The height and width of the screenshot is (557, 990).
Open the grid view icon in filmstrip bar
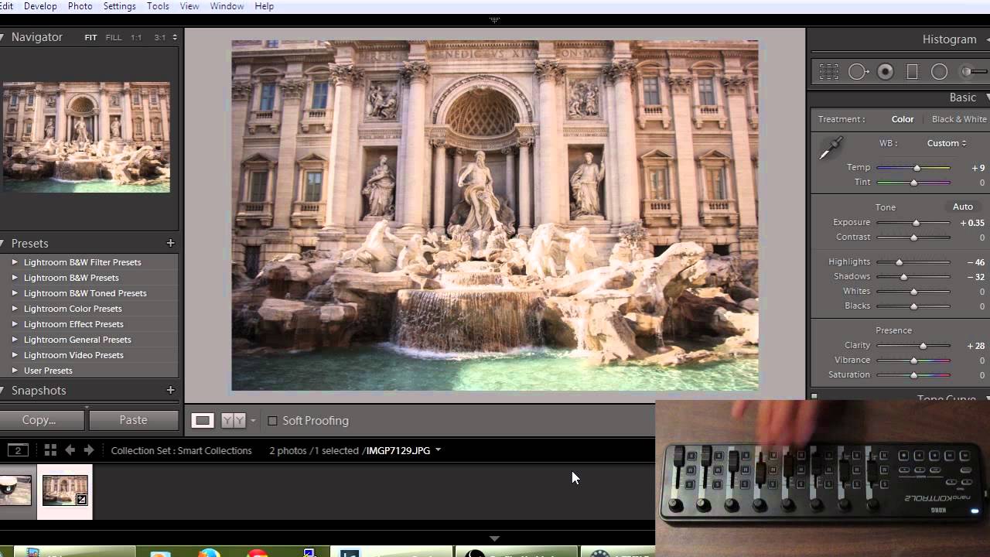(50, 450)
